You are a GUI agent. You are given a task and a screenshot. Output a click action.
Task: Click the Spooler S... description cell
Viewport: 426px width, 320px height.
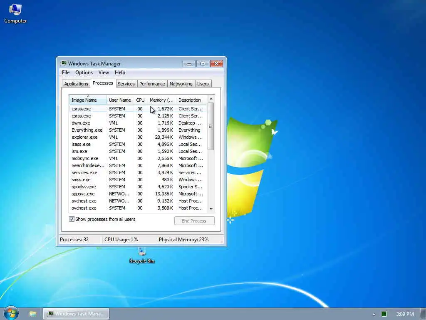pos(190,186)
